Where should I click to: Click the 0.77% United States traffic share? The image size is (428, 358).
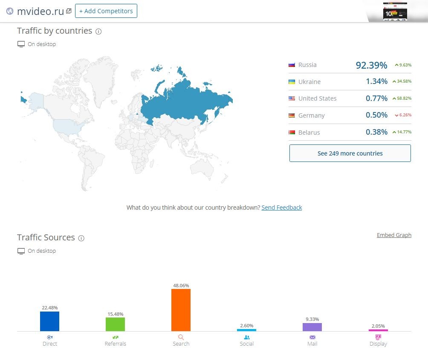click(377, 98)
